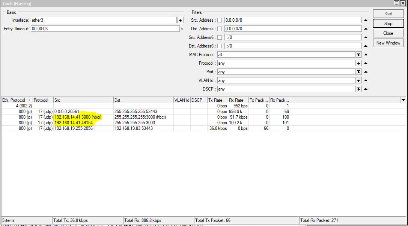
Task: Sort by the Dst. column header
Action: [x=143, y=100]
